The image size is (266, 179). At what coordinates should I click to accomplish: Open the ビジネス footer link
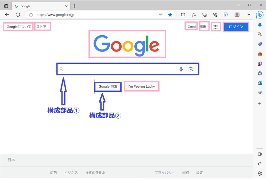71,173
